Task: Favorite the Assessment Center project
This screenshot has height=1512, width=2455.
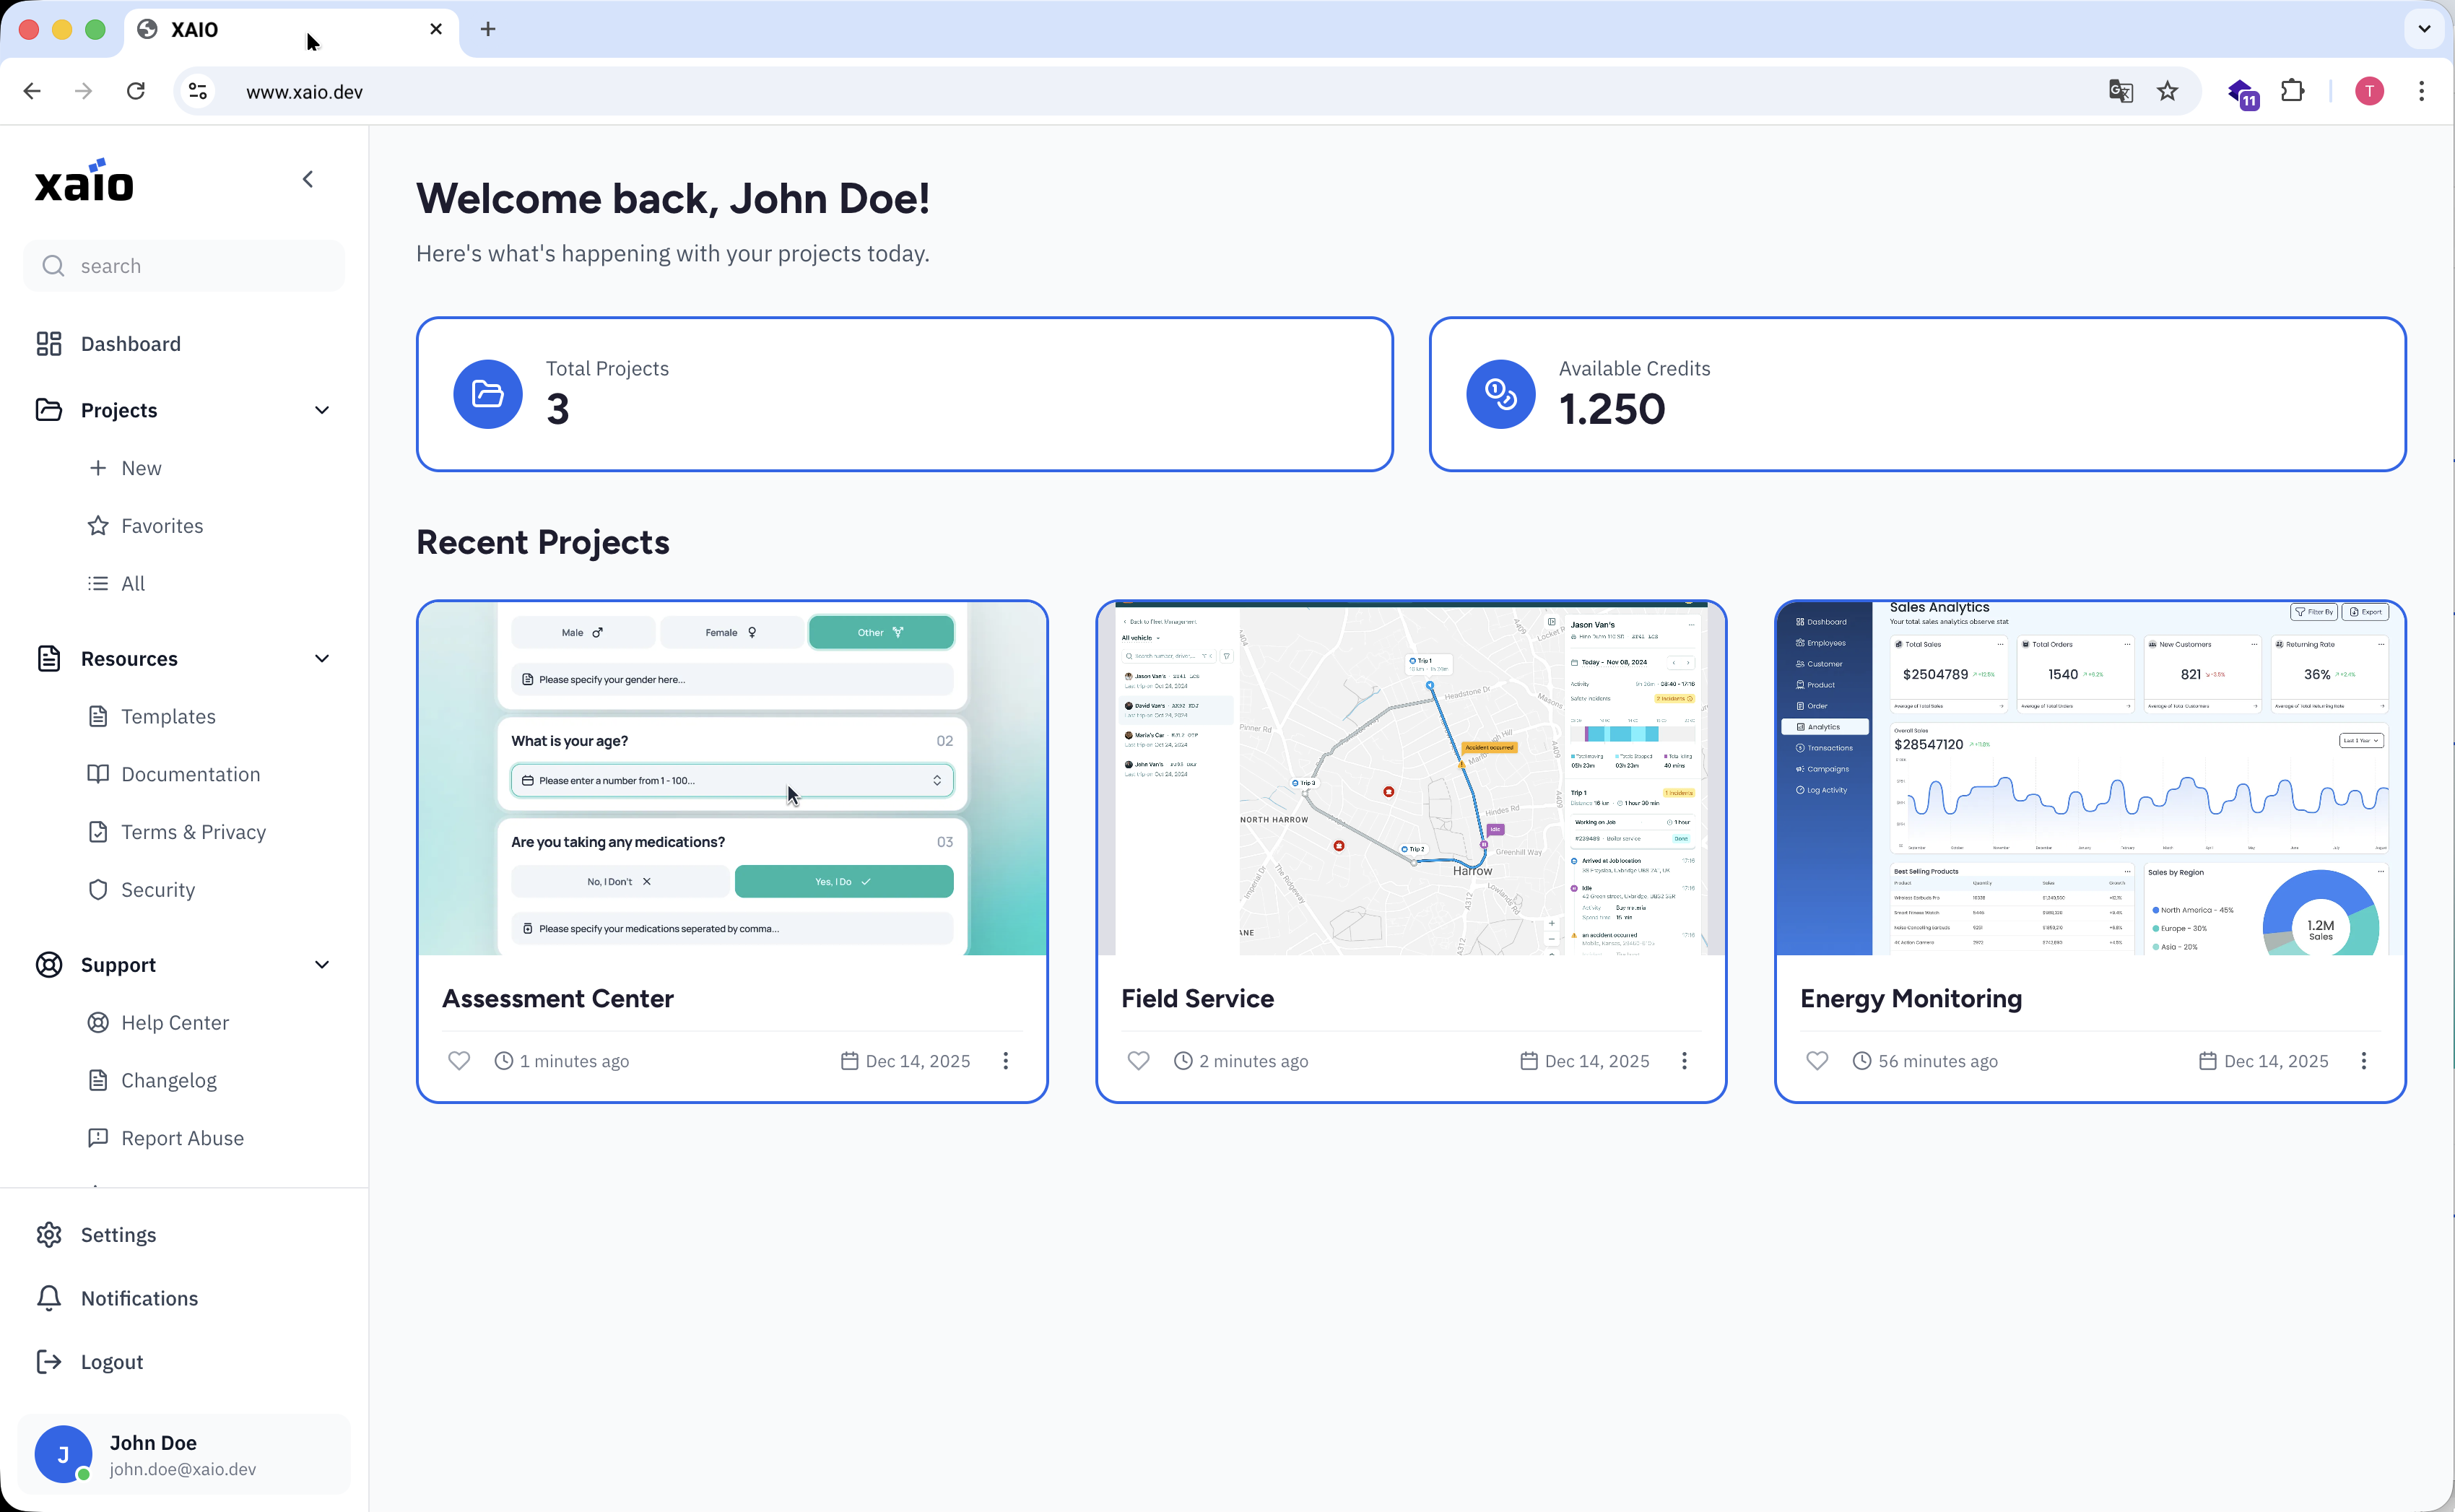Action: 459,1061
